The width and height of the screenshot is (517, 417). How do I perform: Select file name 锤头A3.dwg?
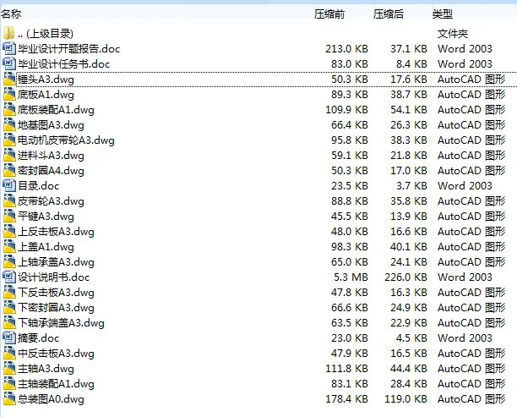46,80
